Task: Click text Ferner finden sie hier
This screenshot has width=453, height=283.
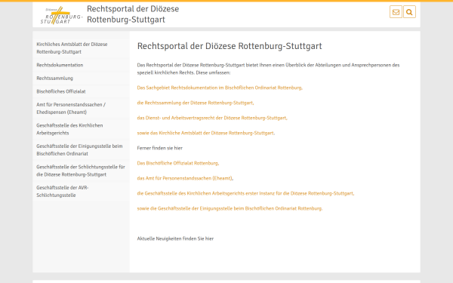Action: coord(160,148)
